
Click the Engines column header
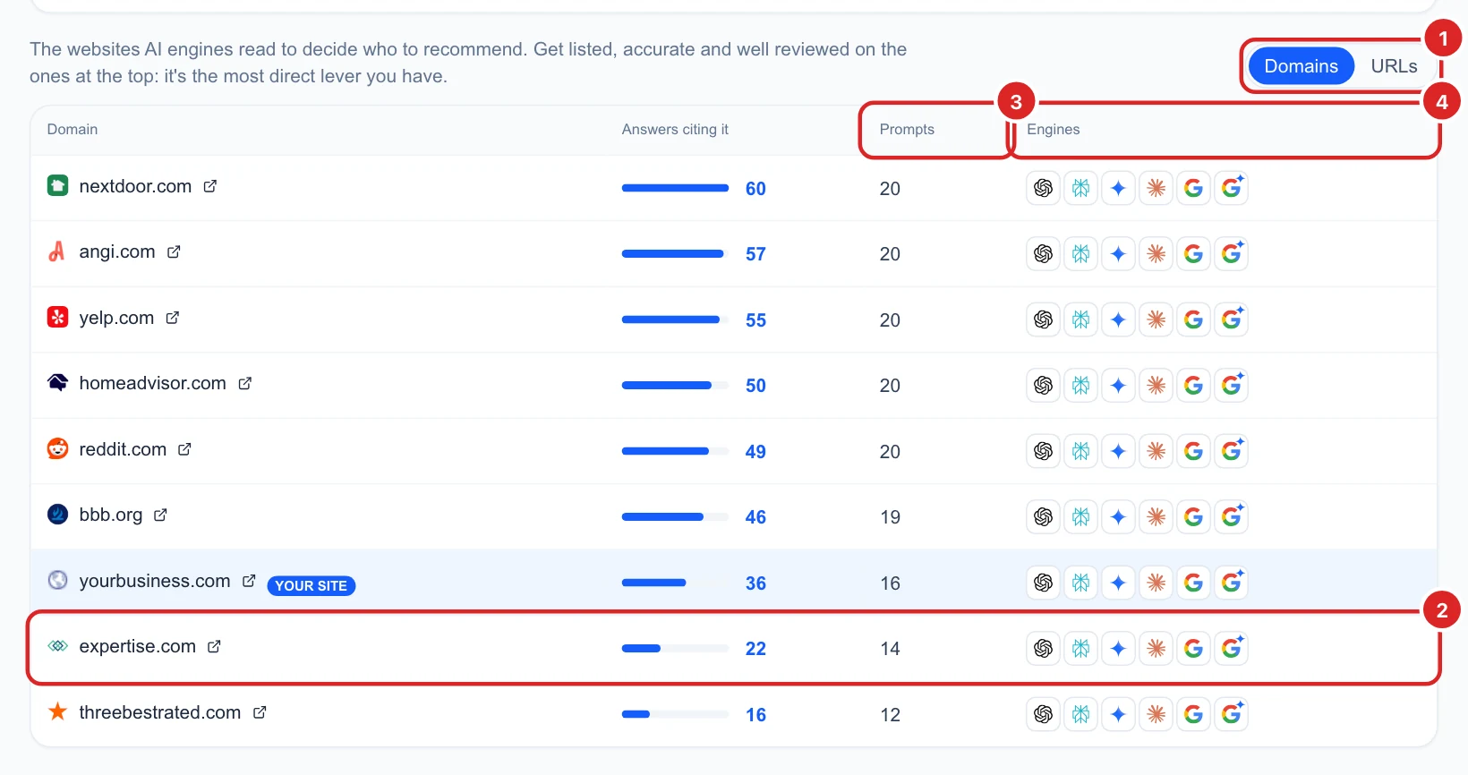tap(1054, 129)
